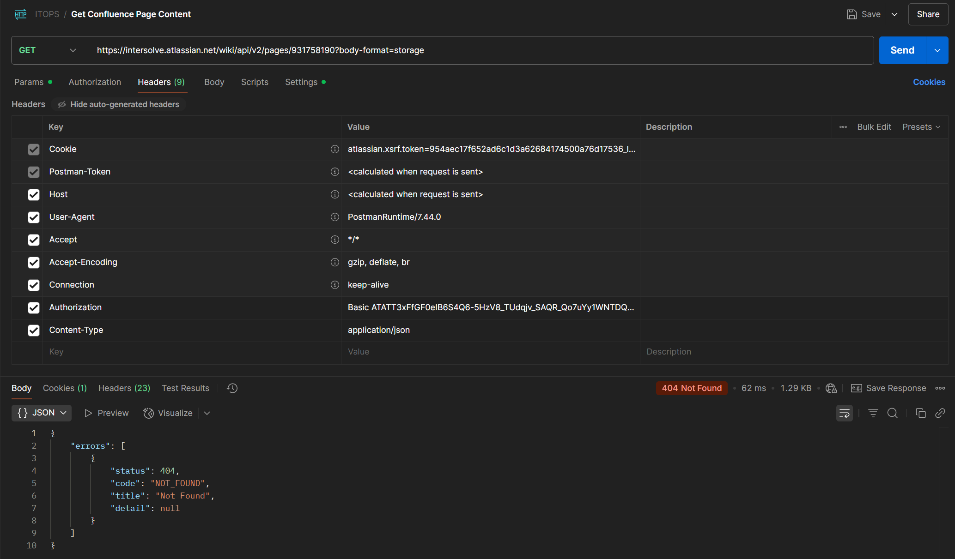Click the info icon for Accept-Encoding header

coord(335,262)
